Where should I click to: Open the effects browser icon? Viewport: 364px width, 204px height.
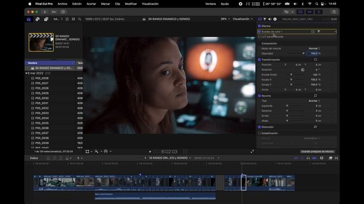coord(330,158)
